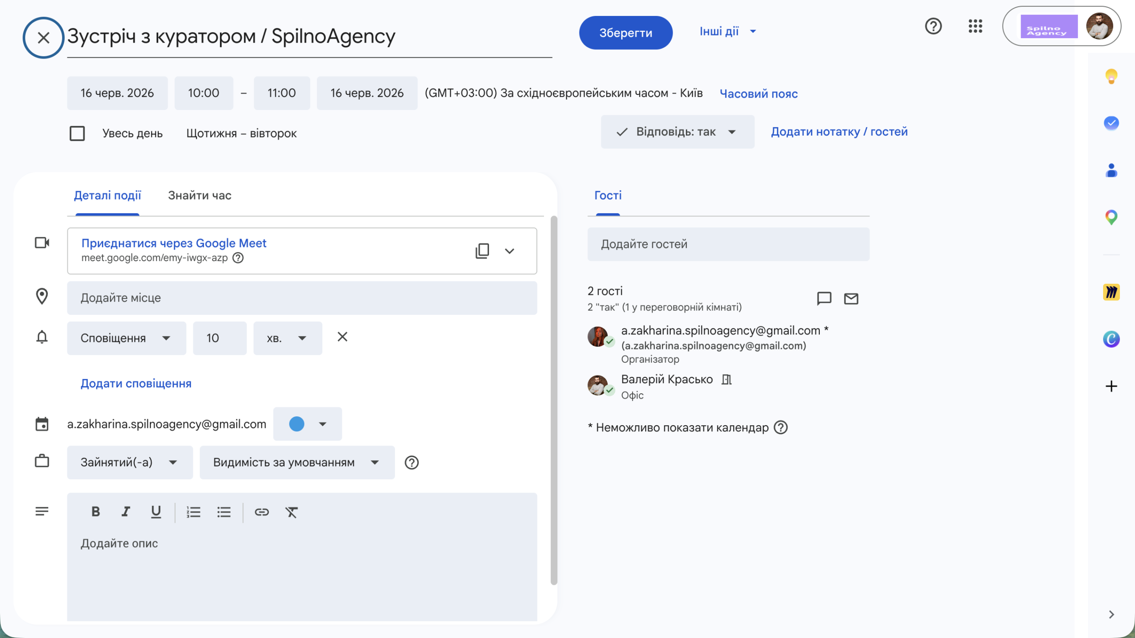Image resolution: width=1135 pixels, height=638 pixels.
Task: Click the details panel vertical scrollbar
Action: click(x=554, y=400)
